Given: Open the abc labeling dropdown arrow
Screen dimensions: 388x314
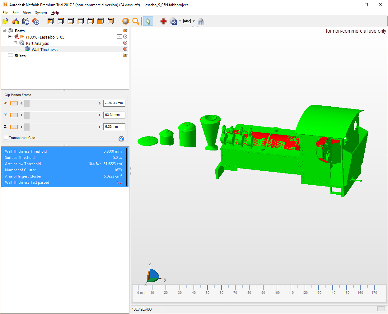Looking at the screenshot, I should (194, 21).
